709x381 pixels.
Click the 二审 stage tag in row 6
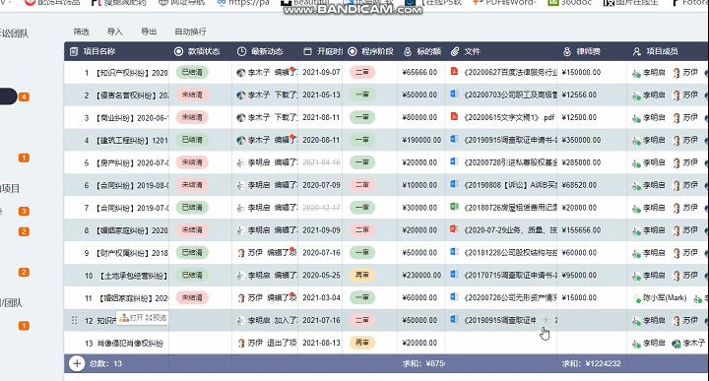point(362,185)
